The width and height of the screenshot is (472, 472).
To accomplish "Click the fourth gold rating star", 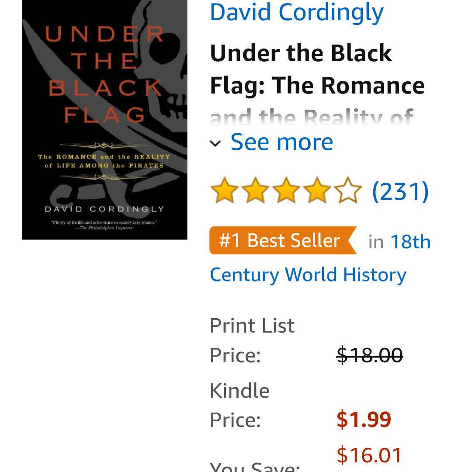I will click(x=317, y=191).
